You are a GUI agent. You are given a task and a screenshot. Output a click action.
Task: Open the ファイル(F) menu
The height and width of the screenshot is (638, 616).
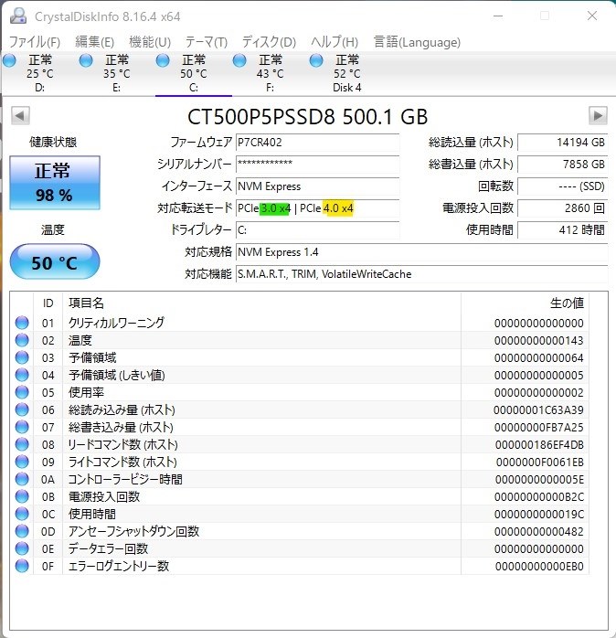pos(35,42)
